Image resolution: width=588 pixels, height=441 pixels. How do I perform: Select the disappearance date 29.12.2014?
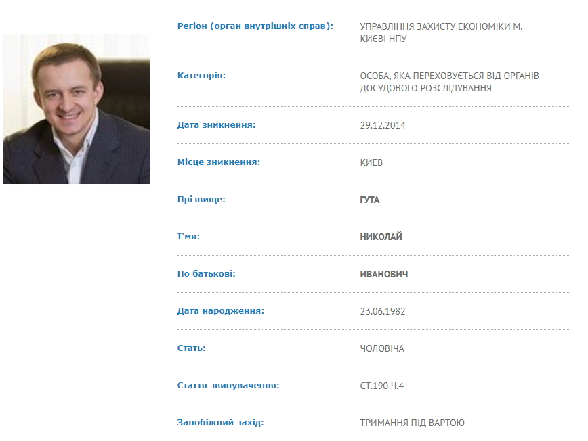[x=383, y=125]
